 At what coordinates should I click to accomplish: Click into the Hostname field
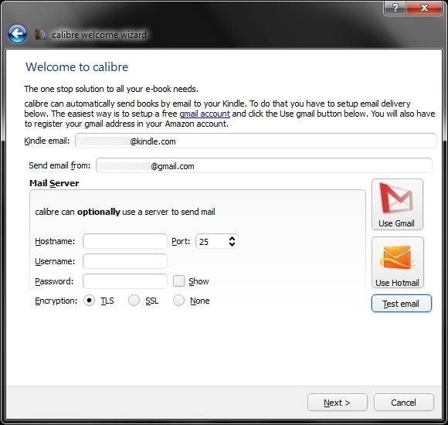click(125, 241)
